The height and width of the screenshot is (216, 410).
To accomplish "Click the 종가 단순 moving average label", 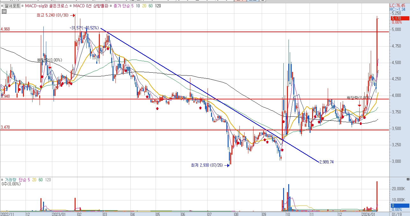I will pos(122,6).
